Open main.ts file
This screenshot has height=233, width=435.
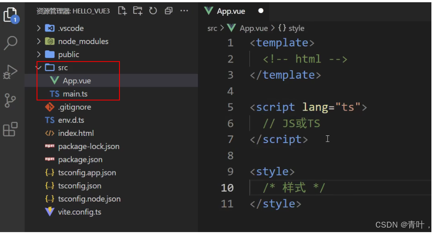coord(75,94)
